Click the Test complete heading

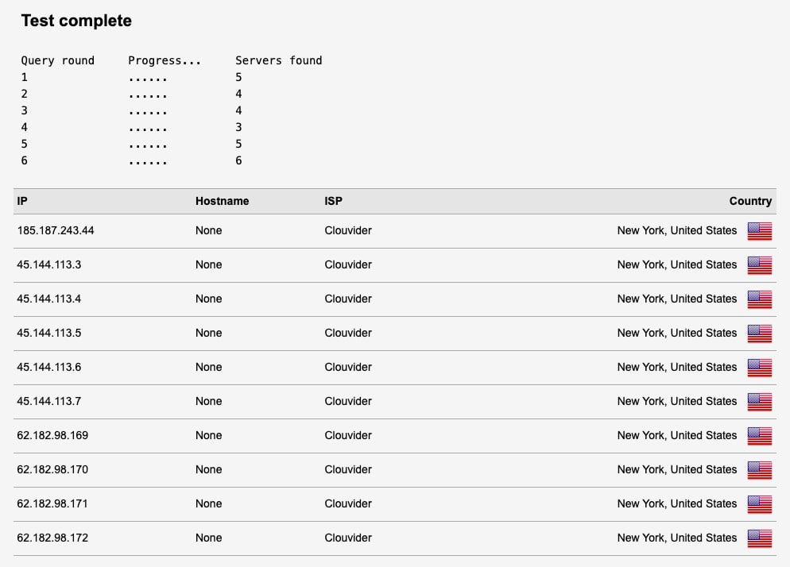click(x=76, y=21)
